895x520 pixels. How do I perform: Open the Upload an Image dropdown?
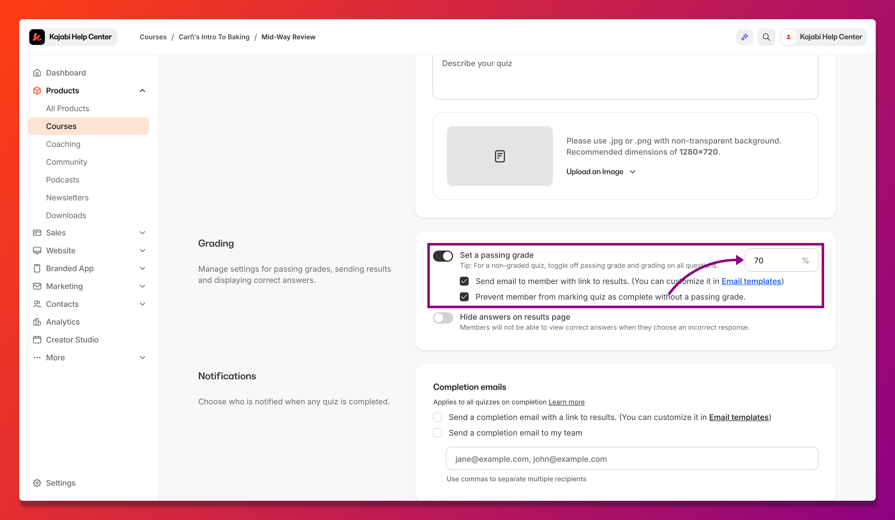601,172
